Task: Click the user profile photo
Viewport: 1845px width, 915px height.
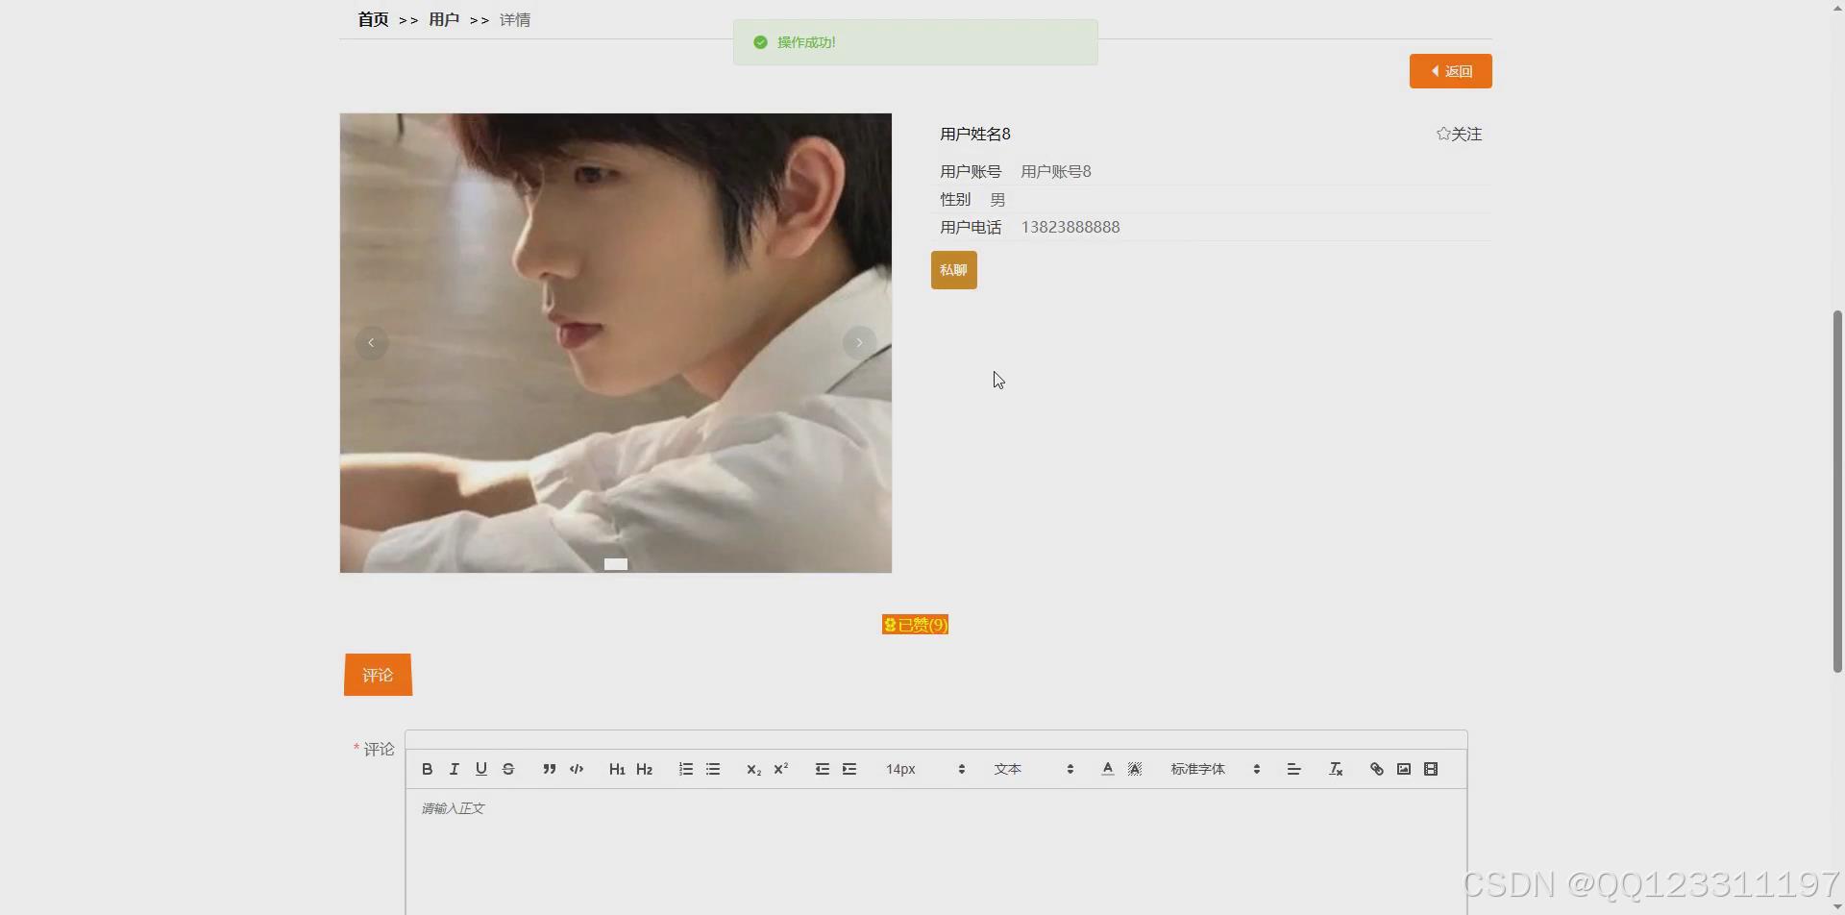Action: 615,343
